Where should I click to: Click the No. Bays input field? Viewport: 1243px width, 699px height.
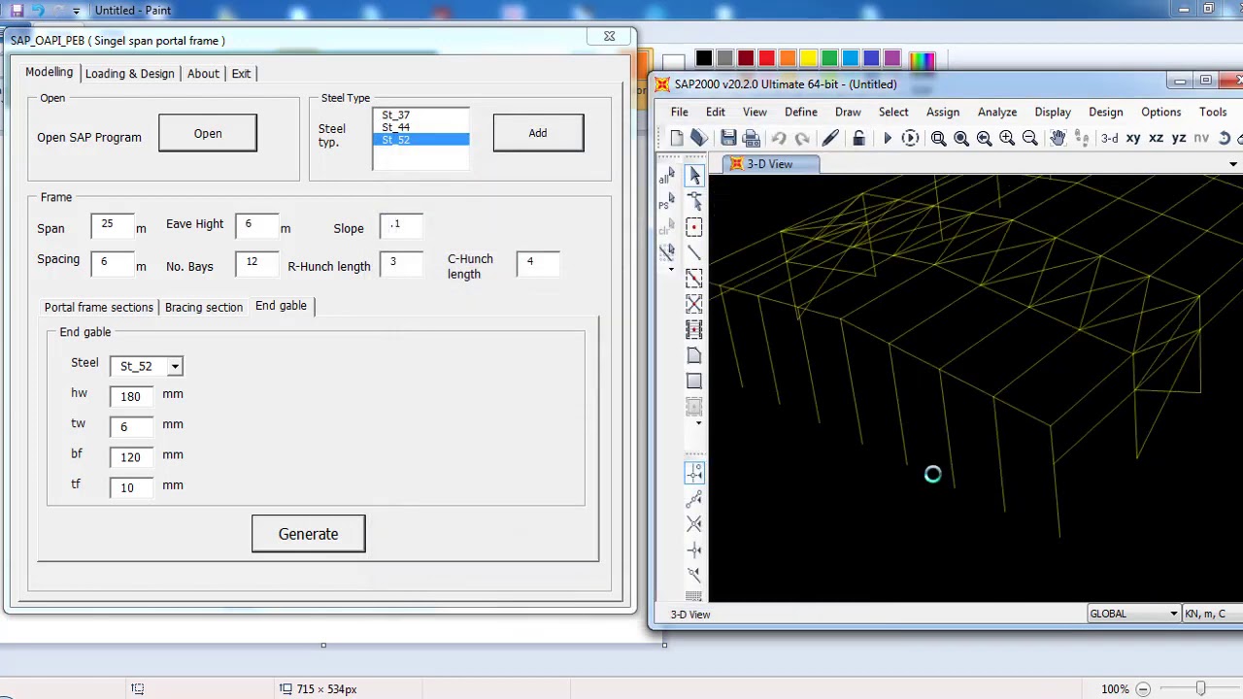[256, 263]
